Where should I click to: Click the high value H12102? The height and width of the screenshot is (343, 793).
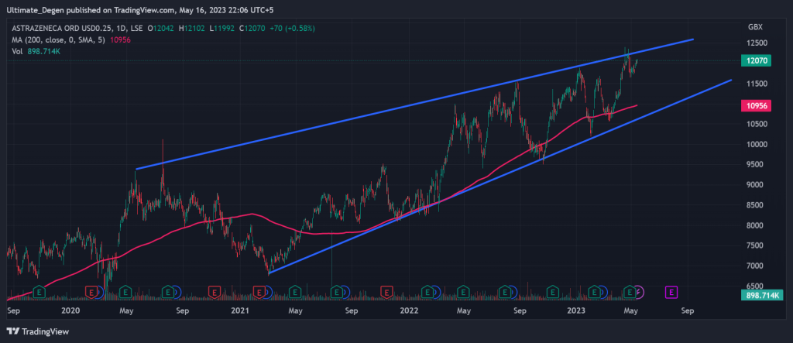191,29
